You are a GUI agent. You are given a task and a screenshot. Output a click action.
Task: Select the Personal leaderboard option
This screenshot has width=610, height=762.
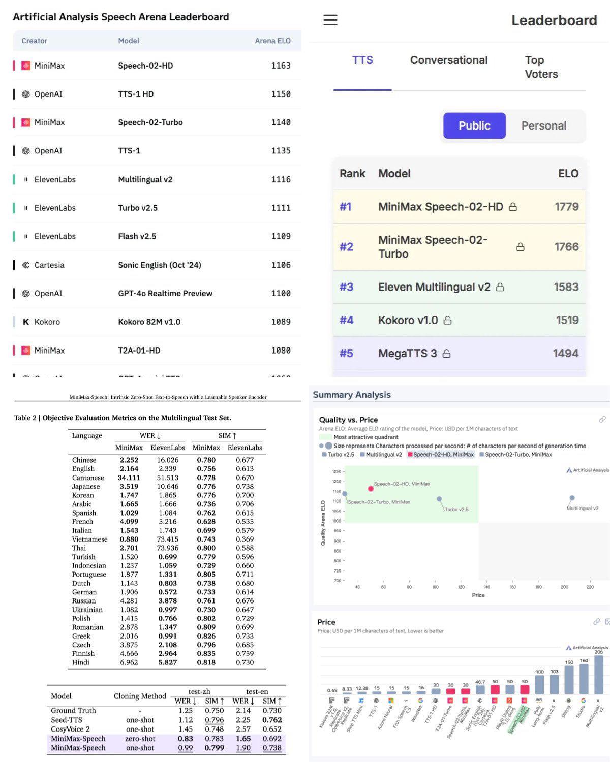tap(543, 125)
